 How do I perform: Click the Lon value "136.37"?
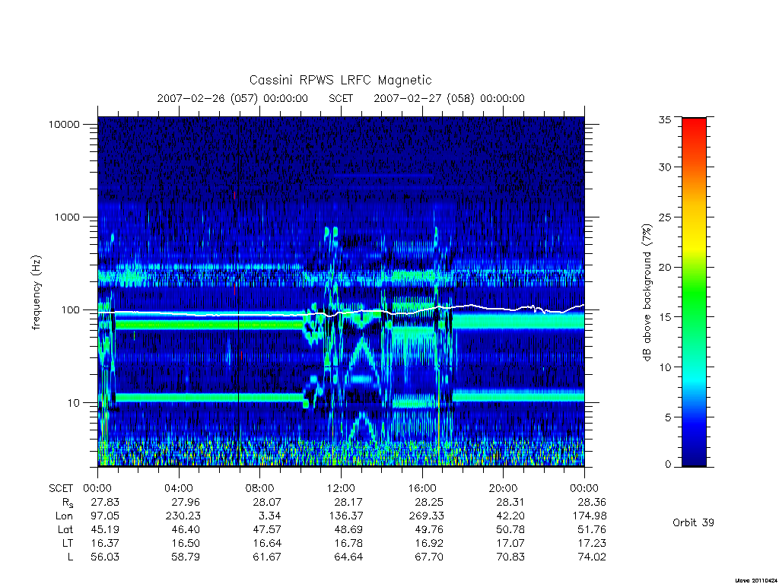(x=345, y=516)
